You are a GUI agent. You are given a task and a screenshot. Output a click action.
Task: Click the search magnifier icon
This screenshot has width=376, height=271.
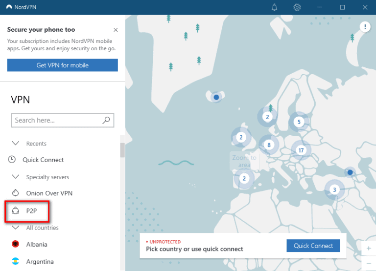(106, 120)
